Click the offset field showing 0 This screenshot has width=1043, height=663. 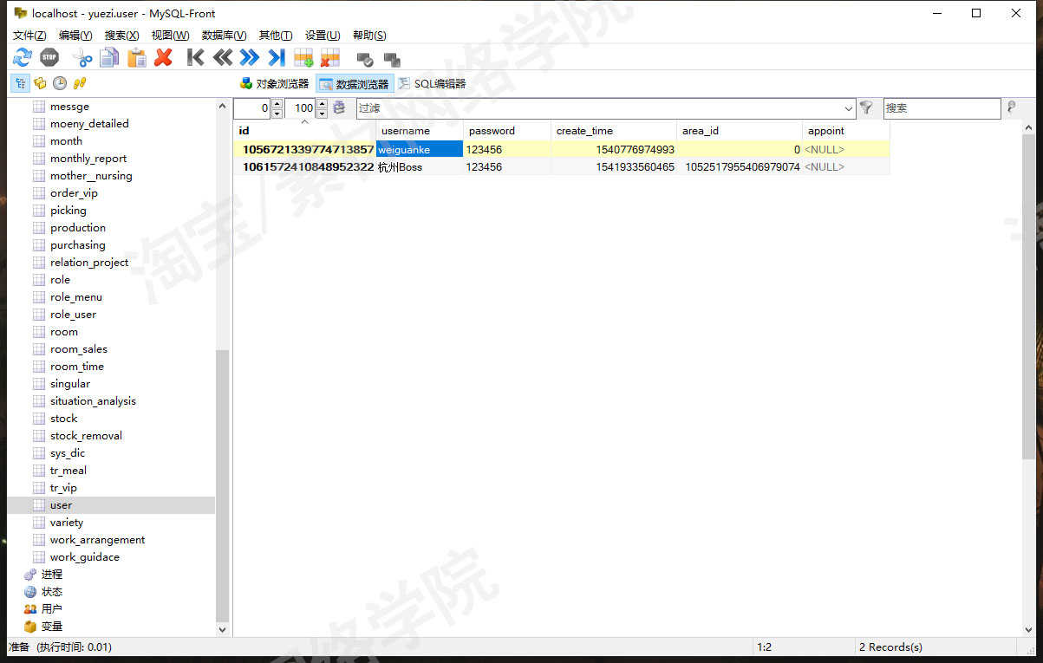point(252,108)
